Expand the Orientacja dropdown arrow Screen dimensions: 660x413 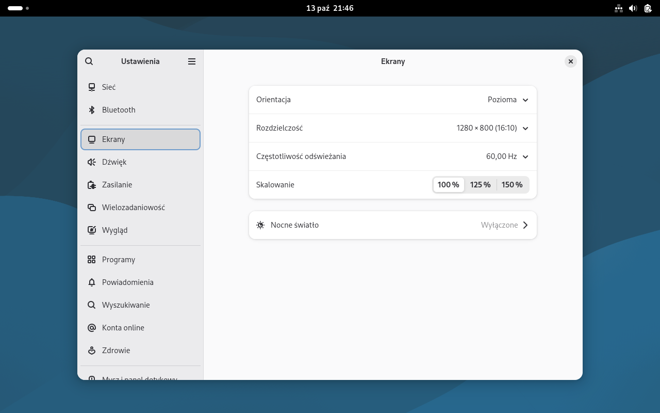pyautogui.click(x=525, y=100)
